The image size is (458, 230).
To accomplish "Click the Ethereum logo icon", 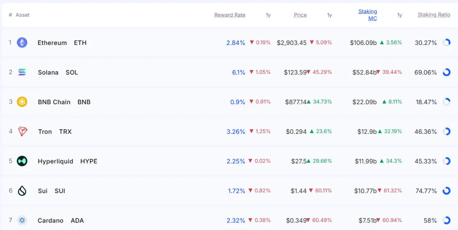I will tap(22, 42).
